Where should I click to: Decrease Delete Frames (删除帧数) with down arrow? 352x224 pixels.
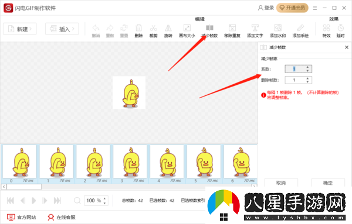308,82
